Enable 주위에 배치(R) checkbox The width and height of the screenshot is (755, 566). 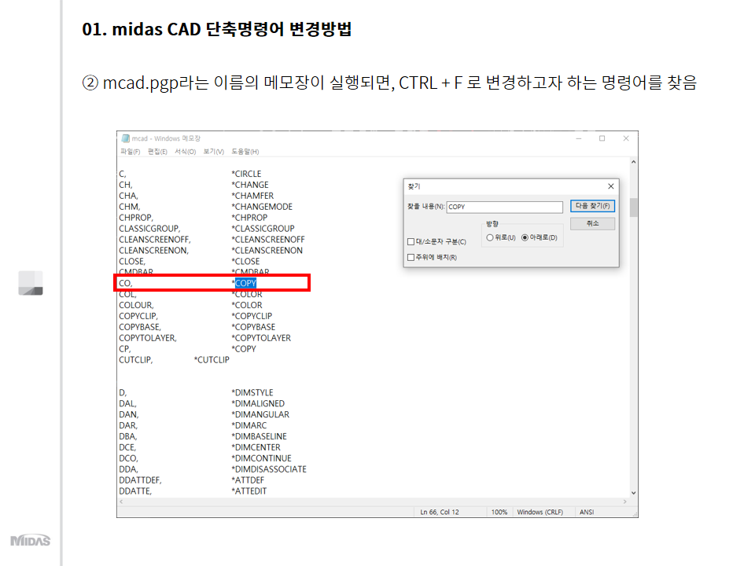[411, 258]
